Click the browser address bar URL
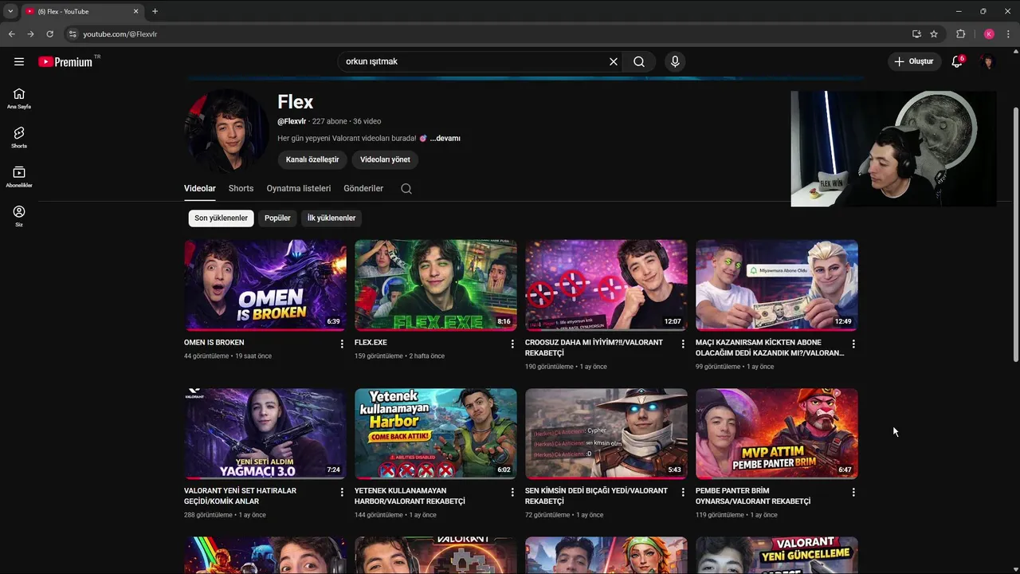 click(x=120, y=34)
